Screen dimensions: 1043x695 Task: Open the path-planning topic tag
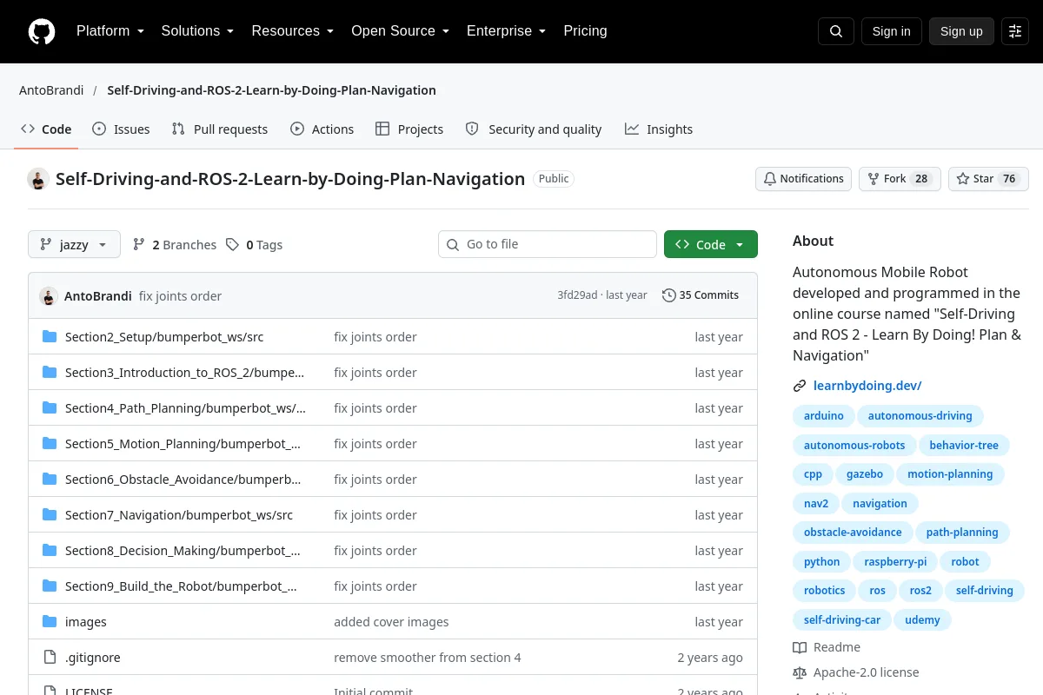click(962, 533)
